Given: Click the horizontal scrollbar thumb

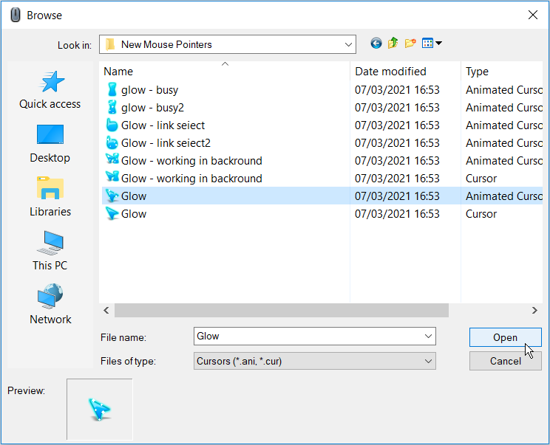Looking at the screenshot, I should pos(282,310).
